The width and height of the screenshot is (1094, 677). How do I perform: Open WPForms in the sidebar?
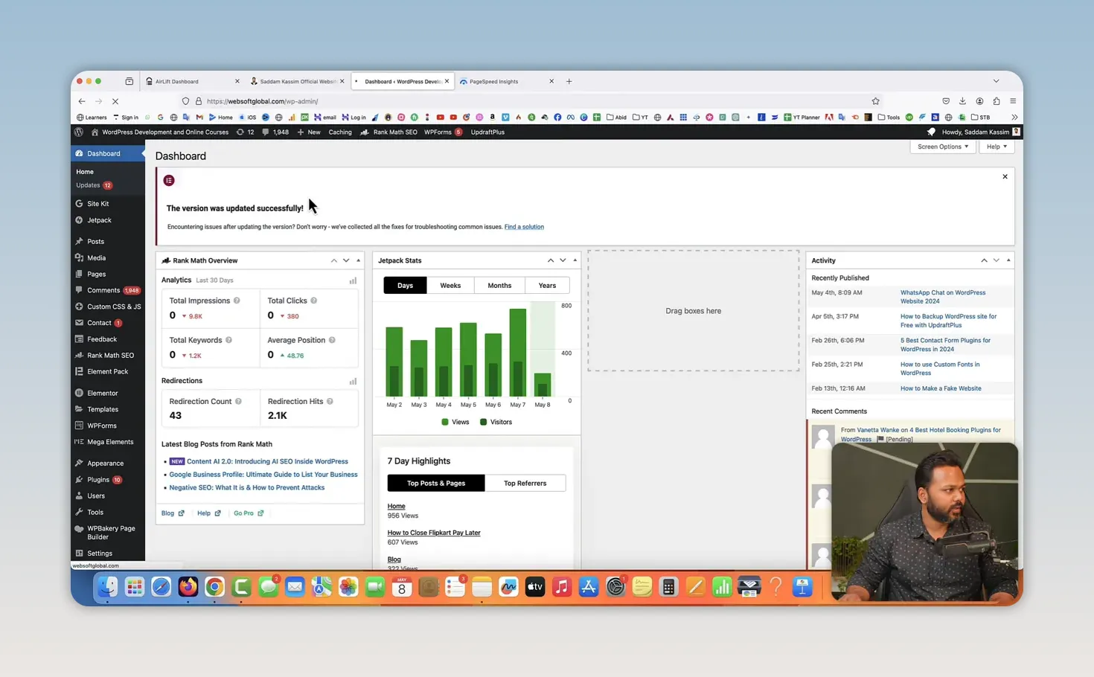[x=101, y=426]
